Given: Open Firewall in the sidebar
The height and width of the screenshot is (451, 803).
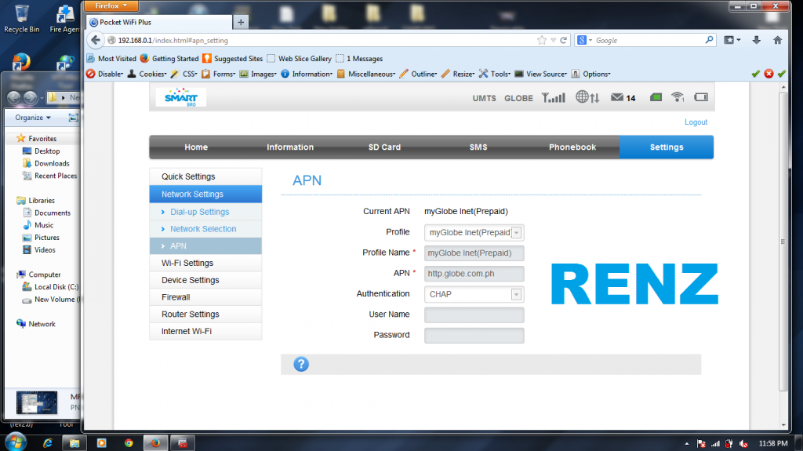Looking at the screenshot, I should tap(205, 297).
